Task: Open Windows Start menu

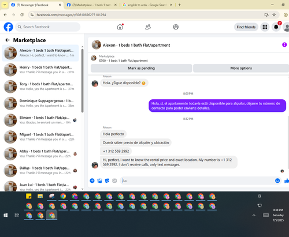Action: pos(6,215)
